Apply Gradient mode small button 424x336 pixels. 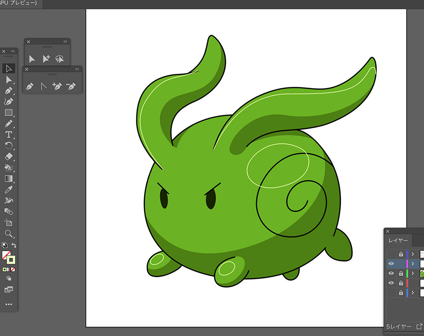(x=9, y=269)
